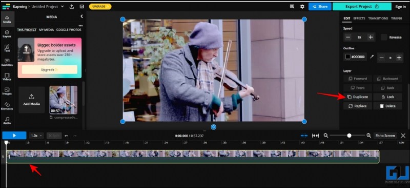Switch to the EFFECTS tab
The image size is (410, 188).
click(x=359, y=18)
